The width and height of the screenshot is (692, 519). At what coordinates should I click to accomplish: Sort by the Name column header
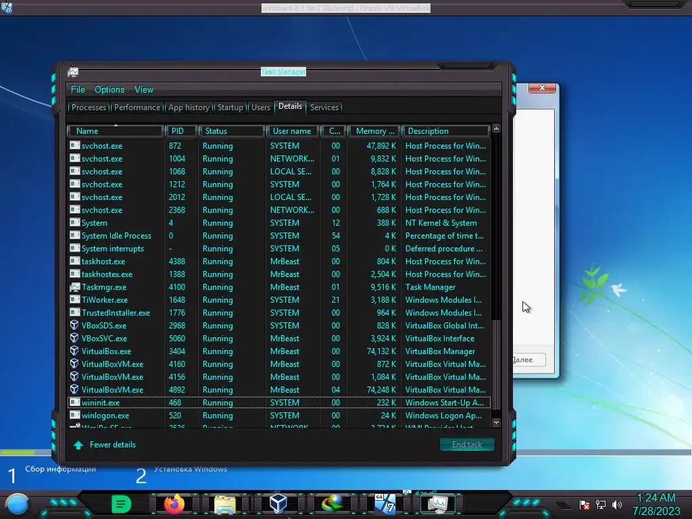115,131
